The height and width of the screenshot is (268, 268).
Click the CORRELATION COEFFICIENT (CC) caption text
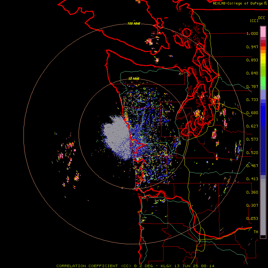pyautogui.click(x=94, y=266)
